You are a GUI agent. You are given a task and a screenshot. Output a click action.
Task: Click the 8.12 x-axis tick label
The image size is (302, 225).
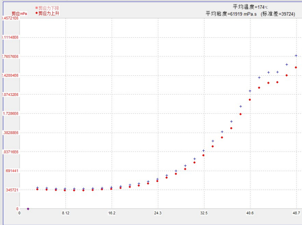point(66,213)
